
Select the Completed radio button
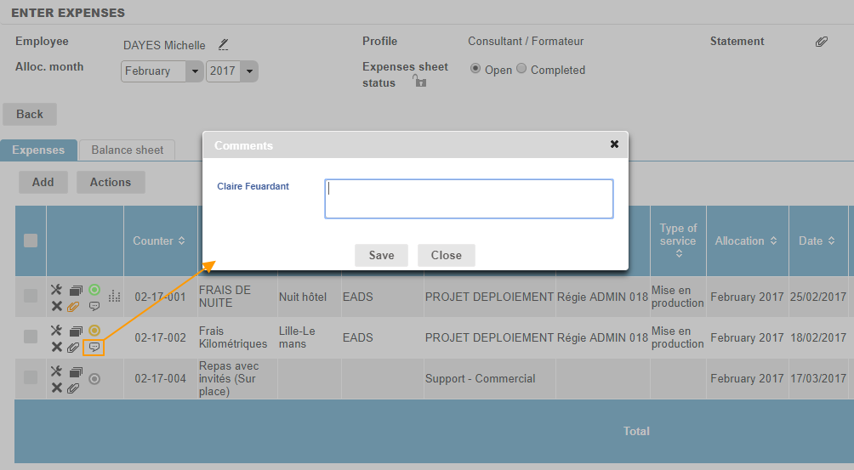[521, 70]
